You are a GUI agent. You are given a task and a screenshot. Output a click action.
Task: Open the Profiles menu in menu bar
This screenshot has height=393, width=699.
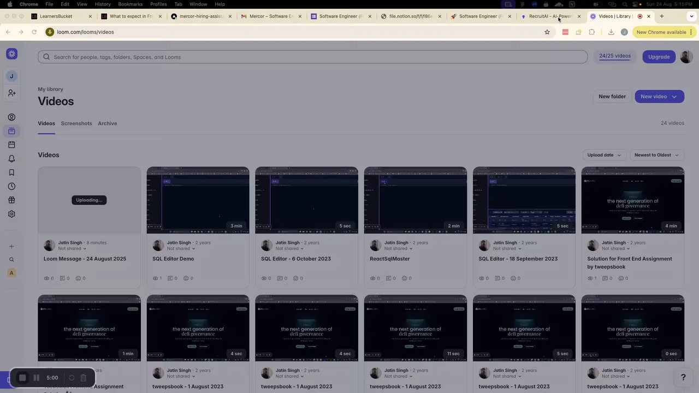coord(158,4)
